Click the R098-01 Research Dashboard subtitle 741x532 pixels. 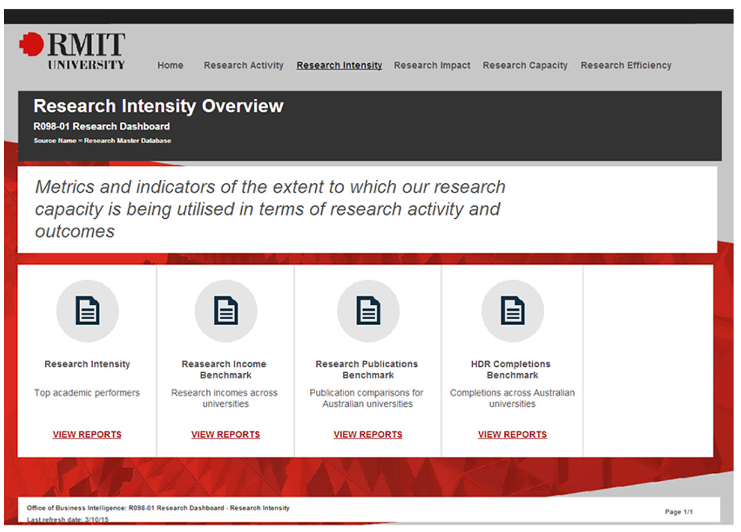102,127
